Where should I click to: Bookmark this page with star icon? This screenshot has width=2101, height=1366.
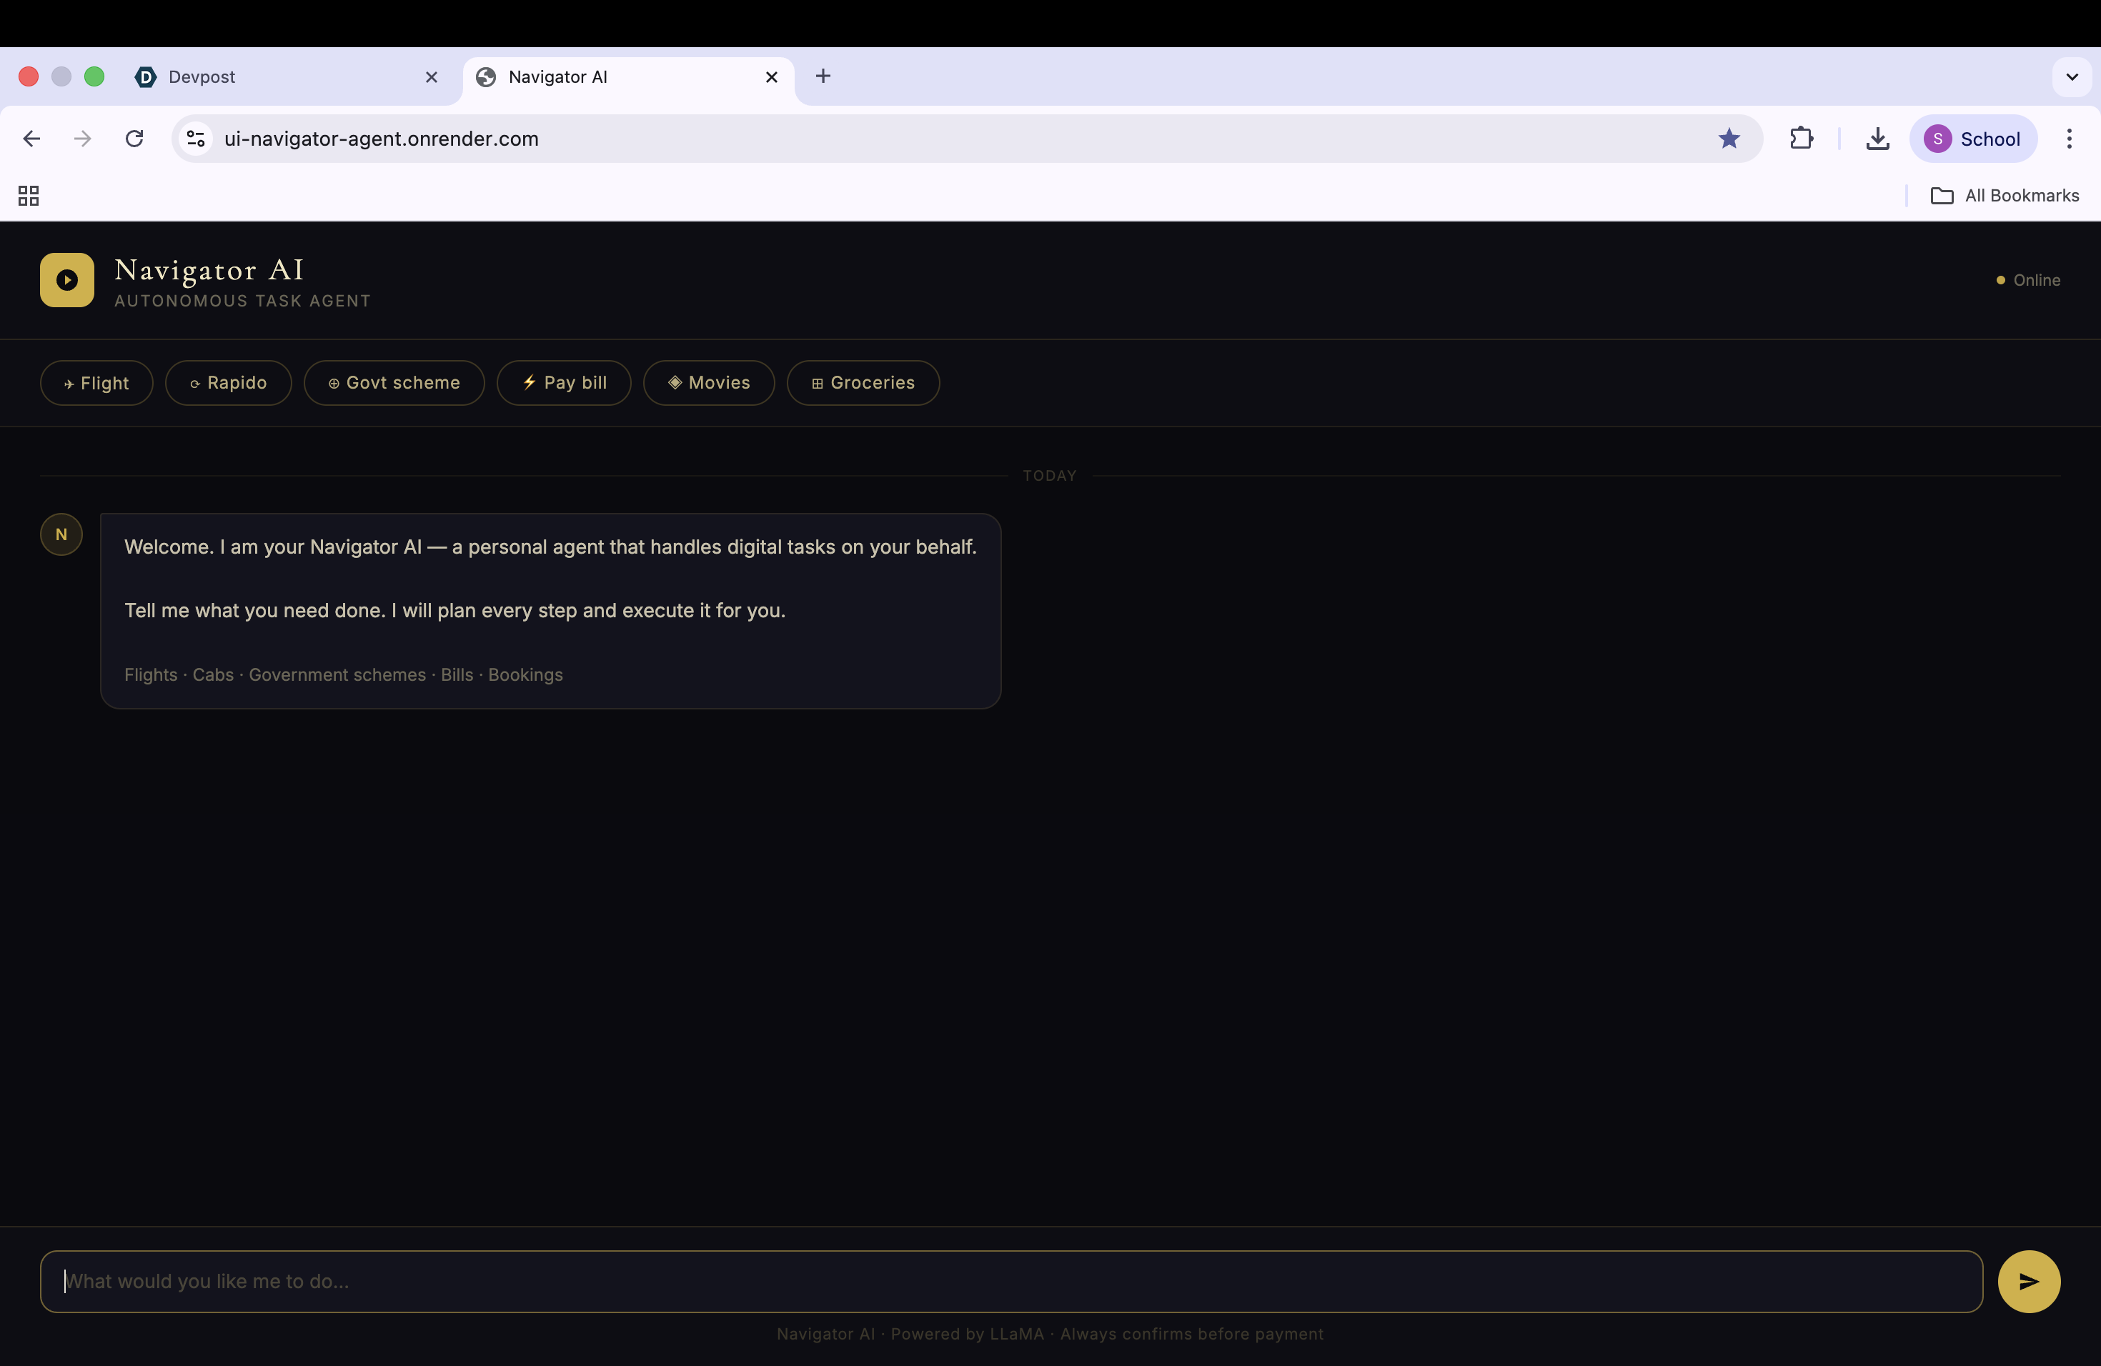click(1729, 139)
